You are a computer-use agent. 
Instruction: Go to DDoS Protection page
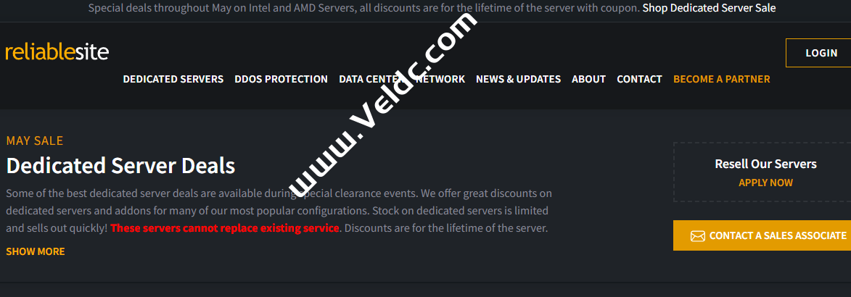coord(281,79)
